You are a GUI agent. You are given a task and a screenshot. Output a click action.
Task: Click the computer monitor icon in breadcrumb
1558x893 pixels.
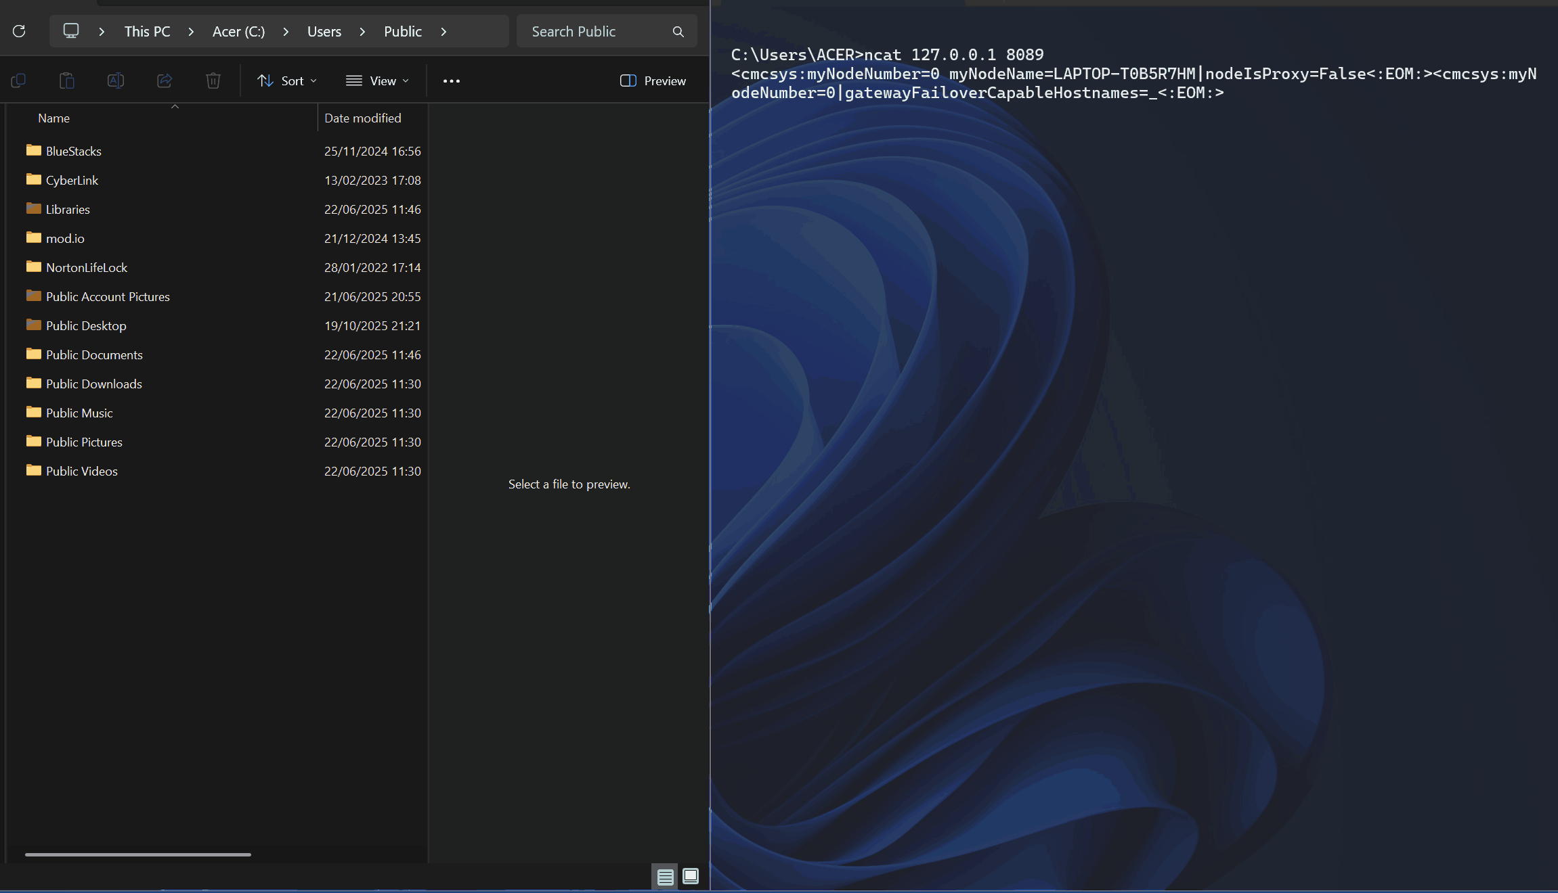pyautogui.click(x=71, y=31)
